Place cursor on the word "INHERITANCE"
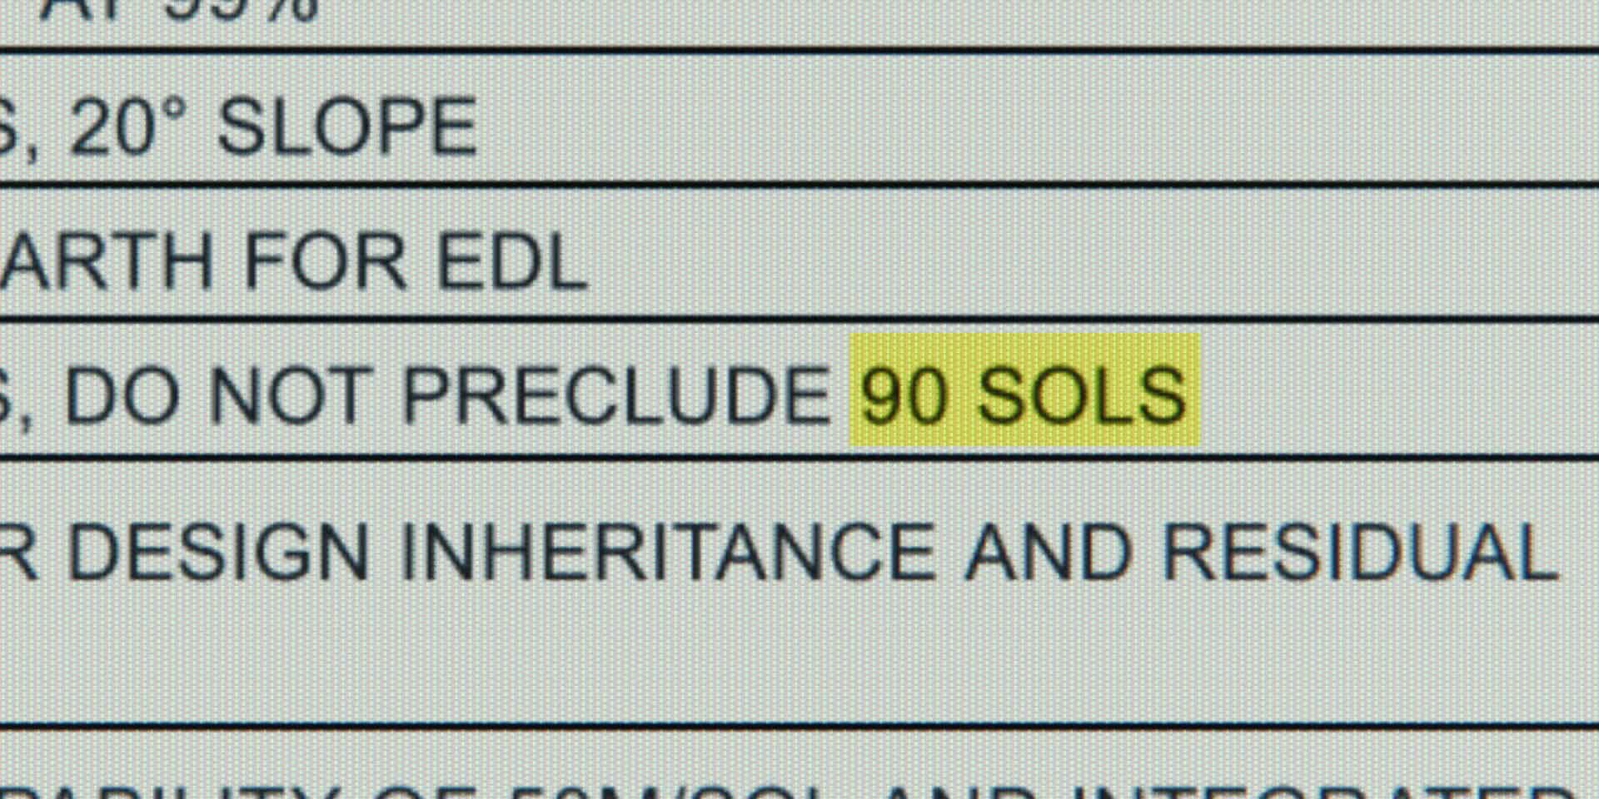Screen dimensions: 1599x799 (666, 552)
